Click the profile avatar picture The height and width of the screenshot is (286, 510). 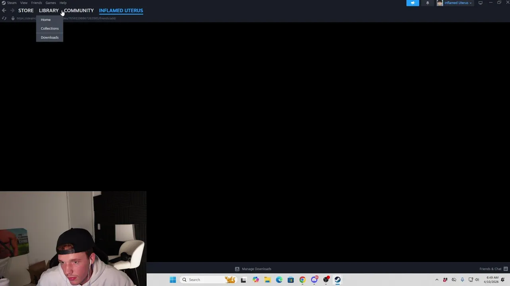click(x=440, y=3)
